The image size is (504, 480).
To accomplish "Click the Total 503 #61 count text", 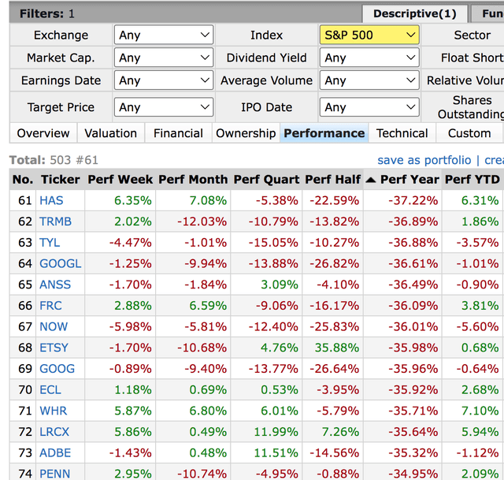I will point(54,160).
